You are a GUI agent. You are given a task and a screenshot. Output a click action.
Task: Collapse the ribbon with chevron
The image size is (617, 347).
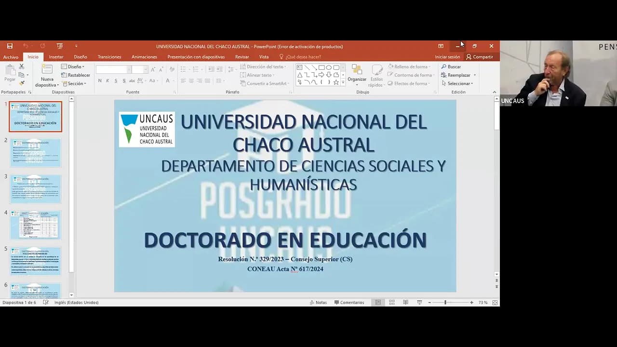(494, 92)
